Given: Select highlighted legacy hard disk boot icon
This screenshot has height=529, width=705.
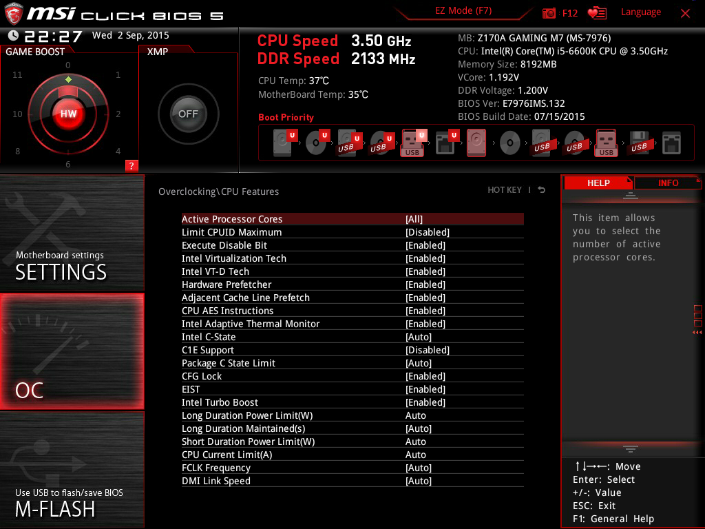Looking at the screenshot, I should coord(476,143).
